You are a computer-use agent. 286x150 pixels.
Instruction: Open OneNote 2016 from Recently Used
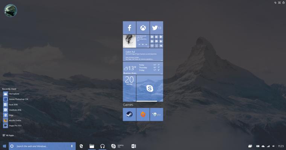tap(12, 110)
